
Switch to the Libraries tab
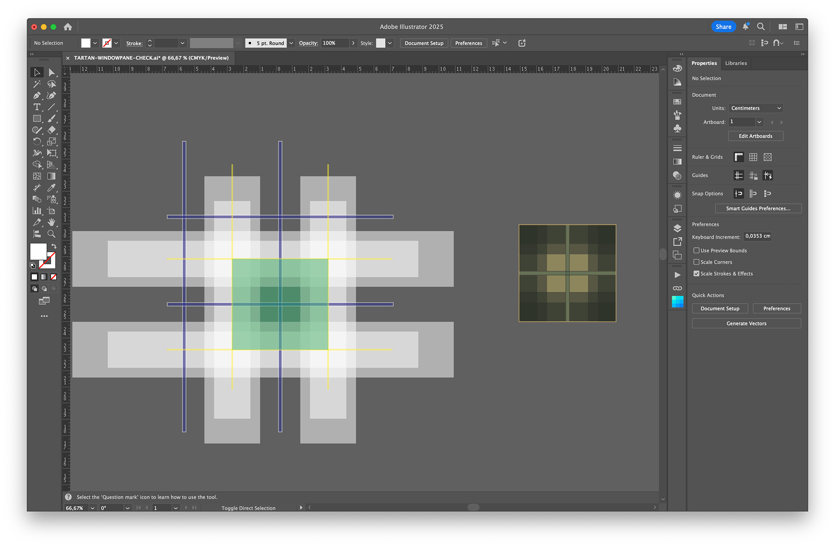pos(736,63)
